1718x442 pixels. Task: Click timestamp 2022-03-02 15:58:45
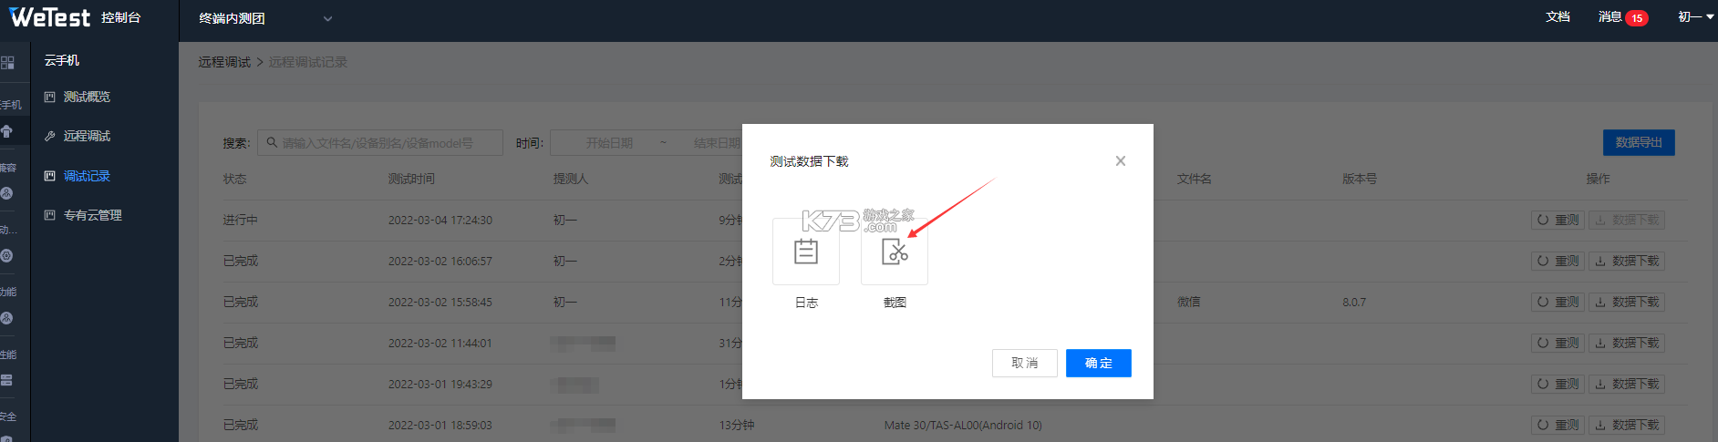[x=440, y=302]
